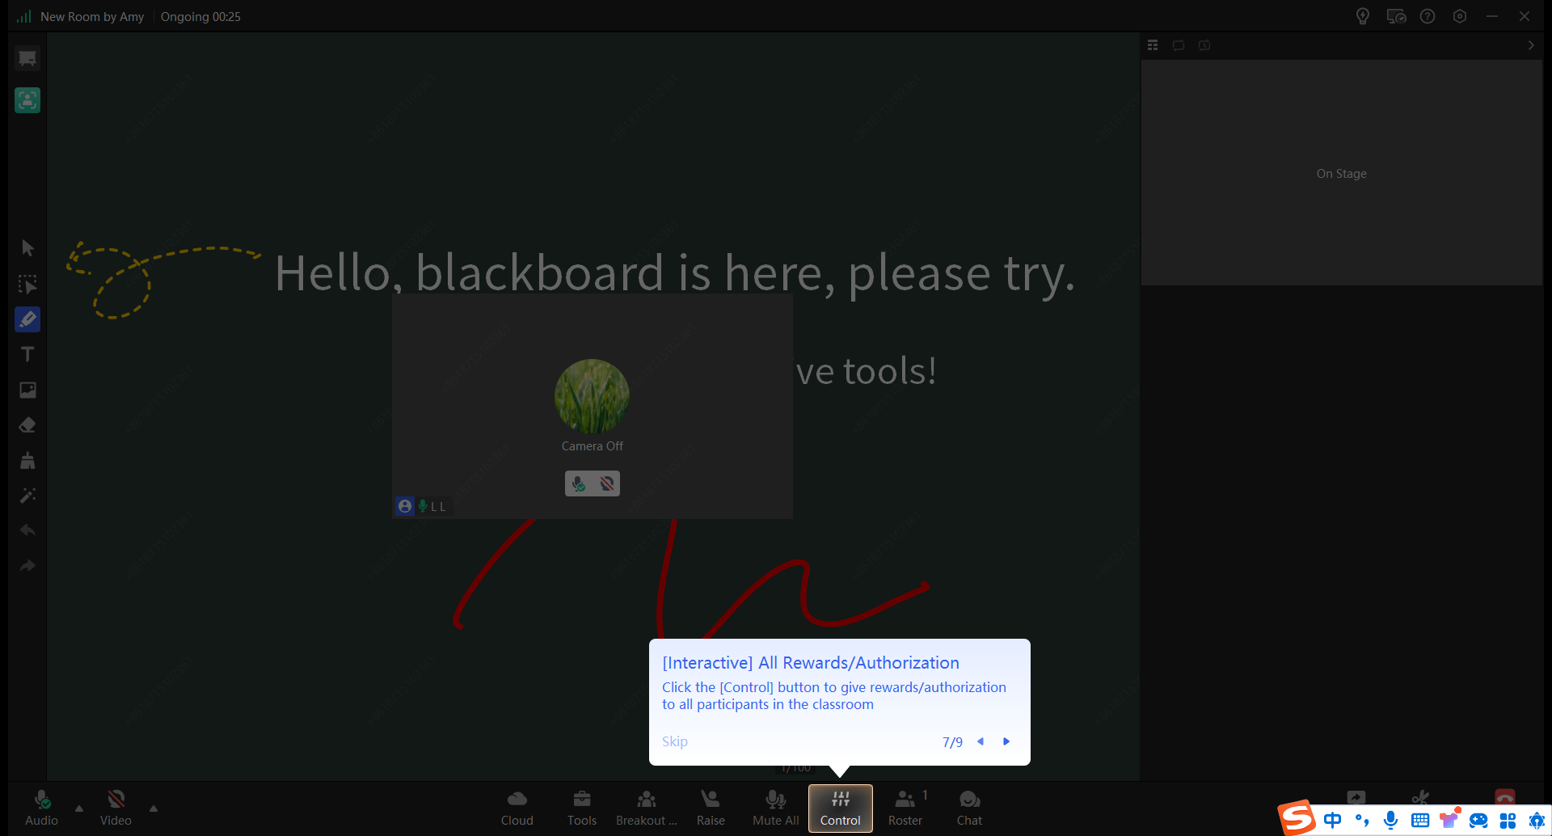
Task: Open Cloud storage
Action: point(517,808)
